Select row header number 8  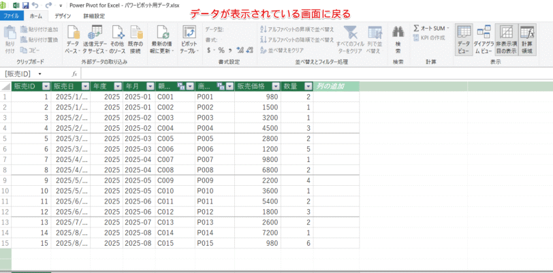tap(5, 170)
